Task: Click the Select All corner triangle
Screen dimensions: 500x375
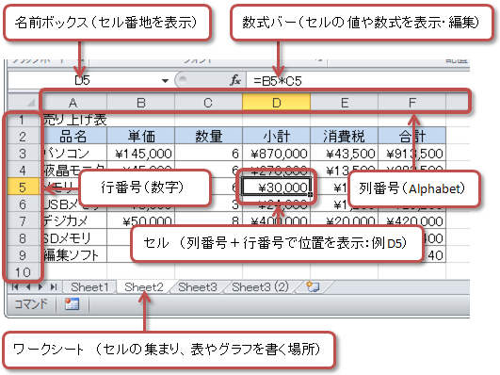Action: coord(31,103)
